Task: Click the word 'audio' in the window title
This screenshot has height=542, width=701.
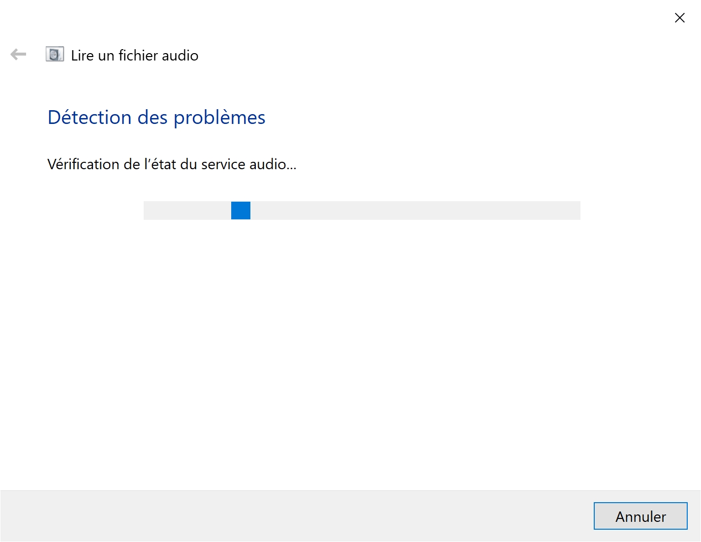Action: (180, 56)
